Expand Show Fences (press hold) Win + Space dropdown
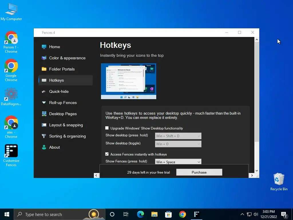 click(x=178, y=162)
